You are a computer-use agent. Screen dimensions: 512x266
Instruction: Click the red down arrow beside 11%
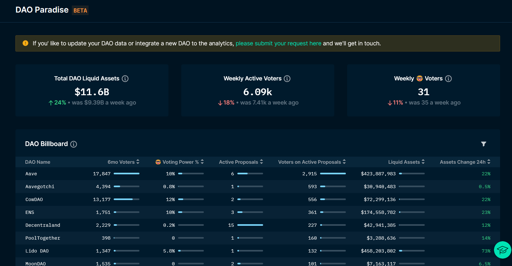(x=390, y=103)
